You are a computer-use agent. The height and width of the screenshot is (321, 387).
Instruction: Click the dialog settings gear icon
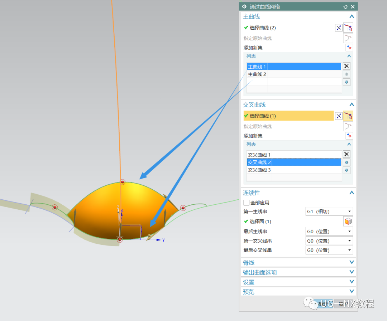click(244, 7)
